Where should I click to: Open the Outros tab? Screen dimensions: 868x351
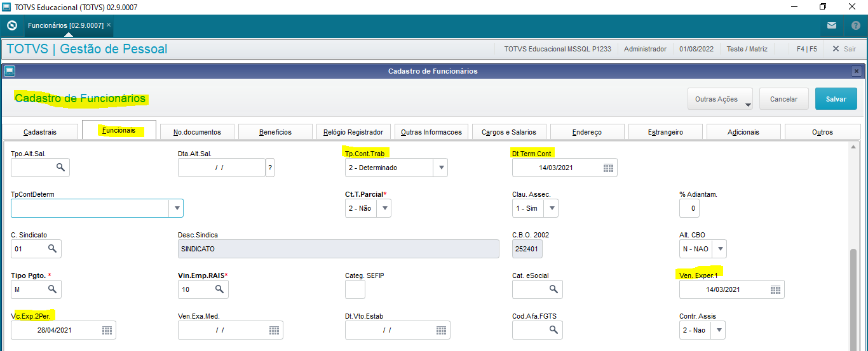pyautogui.click(x=822, y=132)
